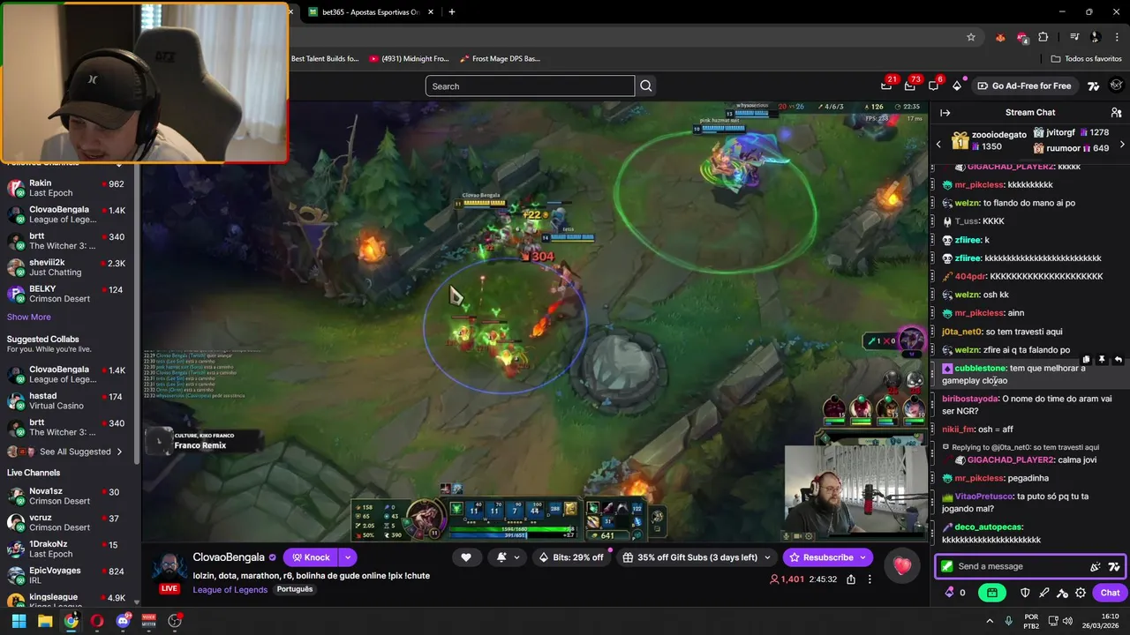Open shevii2k Just Chatting channel
Screen dimensions: 1130x635
(x=66, y=267)
